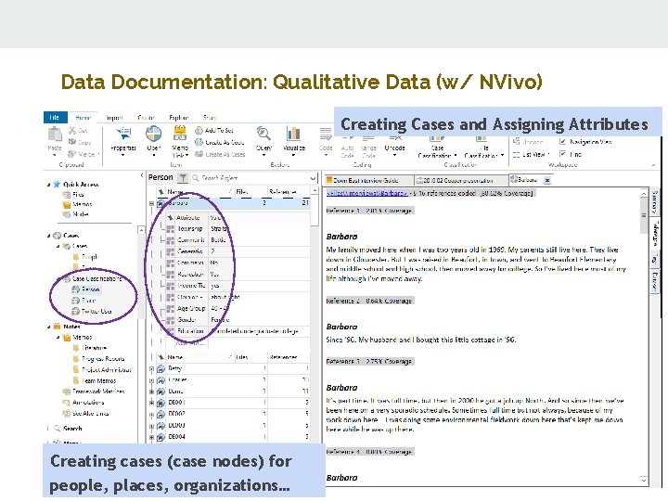Collapse the Barbara case row
The width and height of the screenshot is (668, 501).
151,203
